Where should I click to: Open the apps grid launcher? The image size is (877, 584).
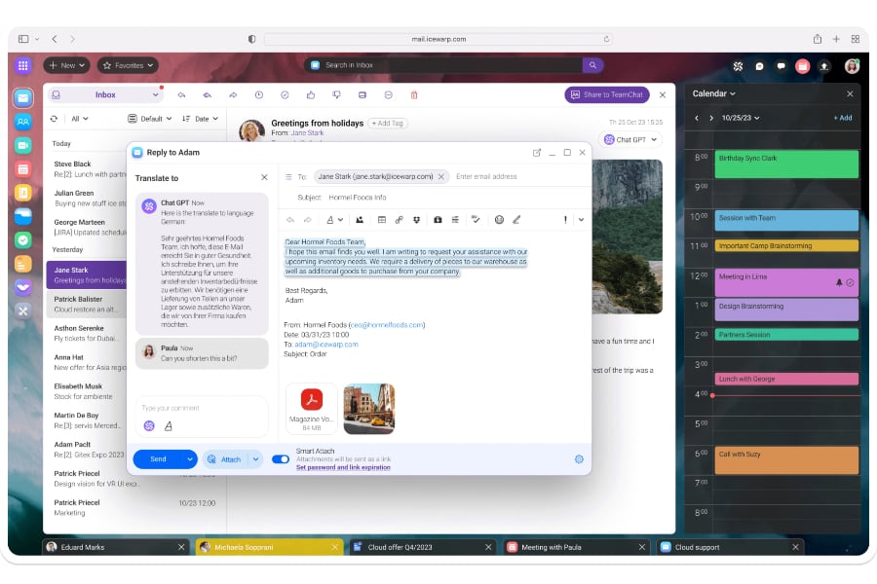23,65
